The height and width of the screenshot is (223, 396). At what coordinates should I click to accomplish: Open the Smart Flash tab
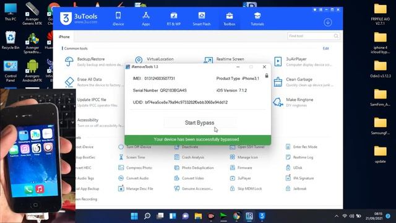(x=201, y=19)
